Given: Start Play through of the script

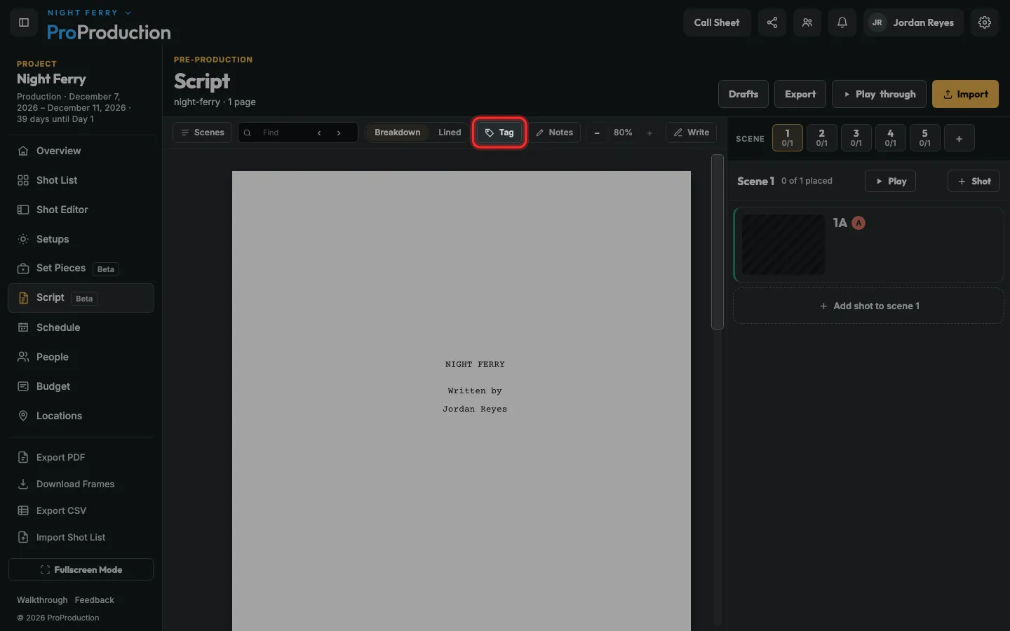Looking at the screenshot, I should (x=879, y=94).
